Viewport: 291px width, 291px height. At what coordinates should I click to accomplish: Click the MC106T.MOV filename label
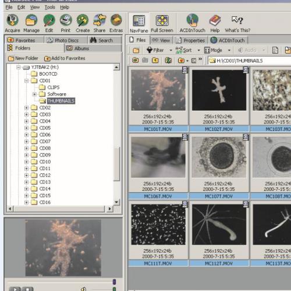point(158,196)
